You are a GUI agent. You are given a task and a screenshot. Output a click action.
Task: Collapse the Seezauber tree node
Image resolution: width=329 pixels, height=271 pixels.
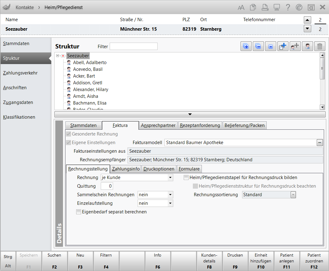click(x=57, y=56)
